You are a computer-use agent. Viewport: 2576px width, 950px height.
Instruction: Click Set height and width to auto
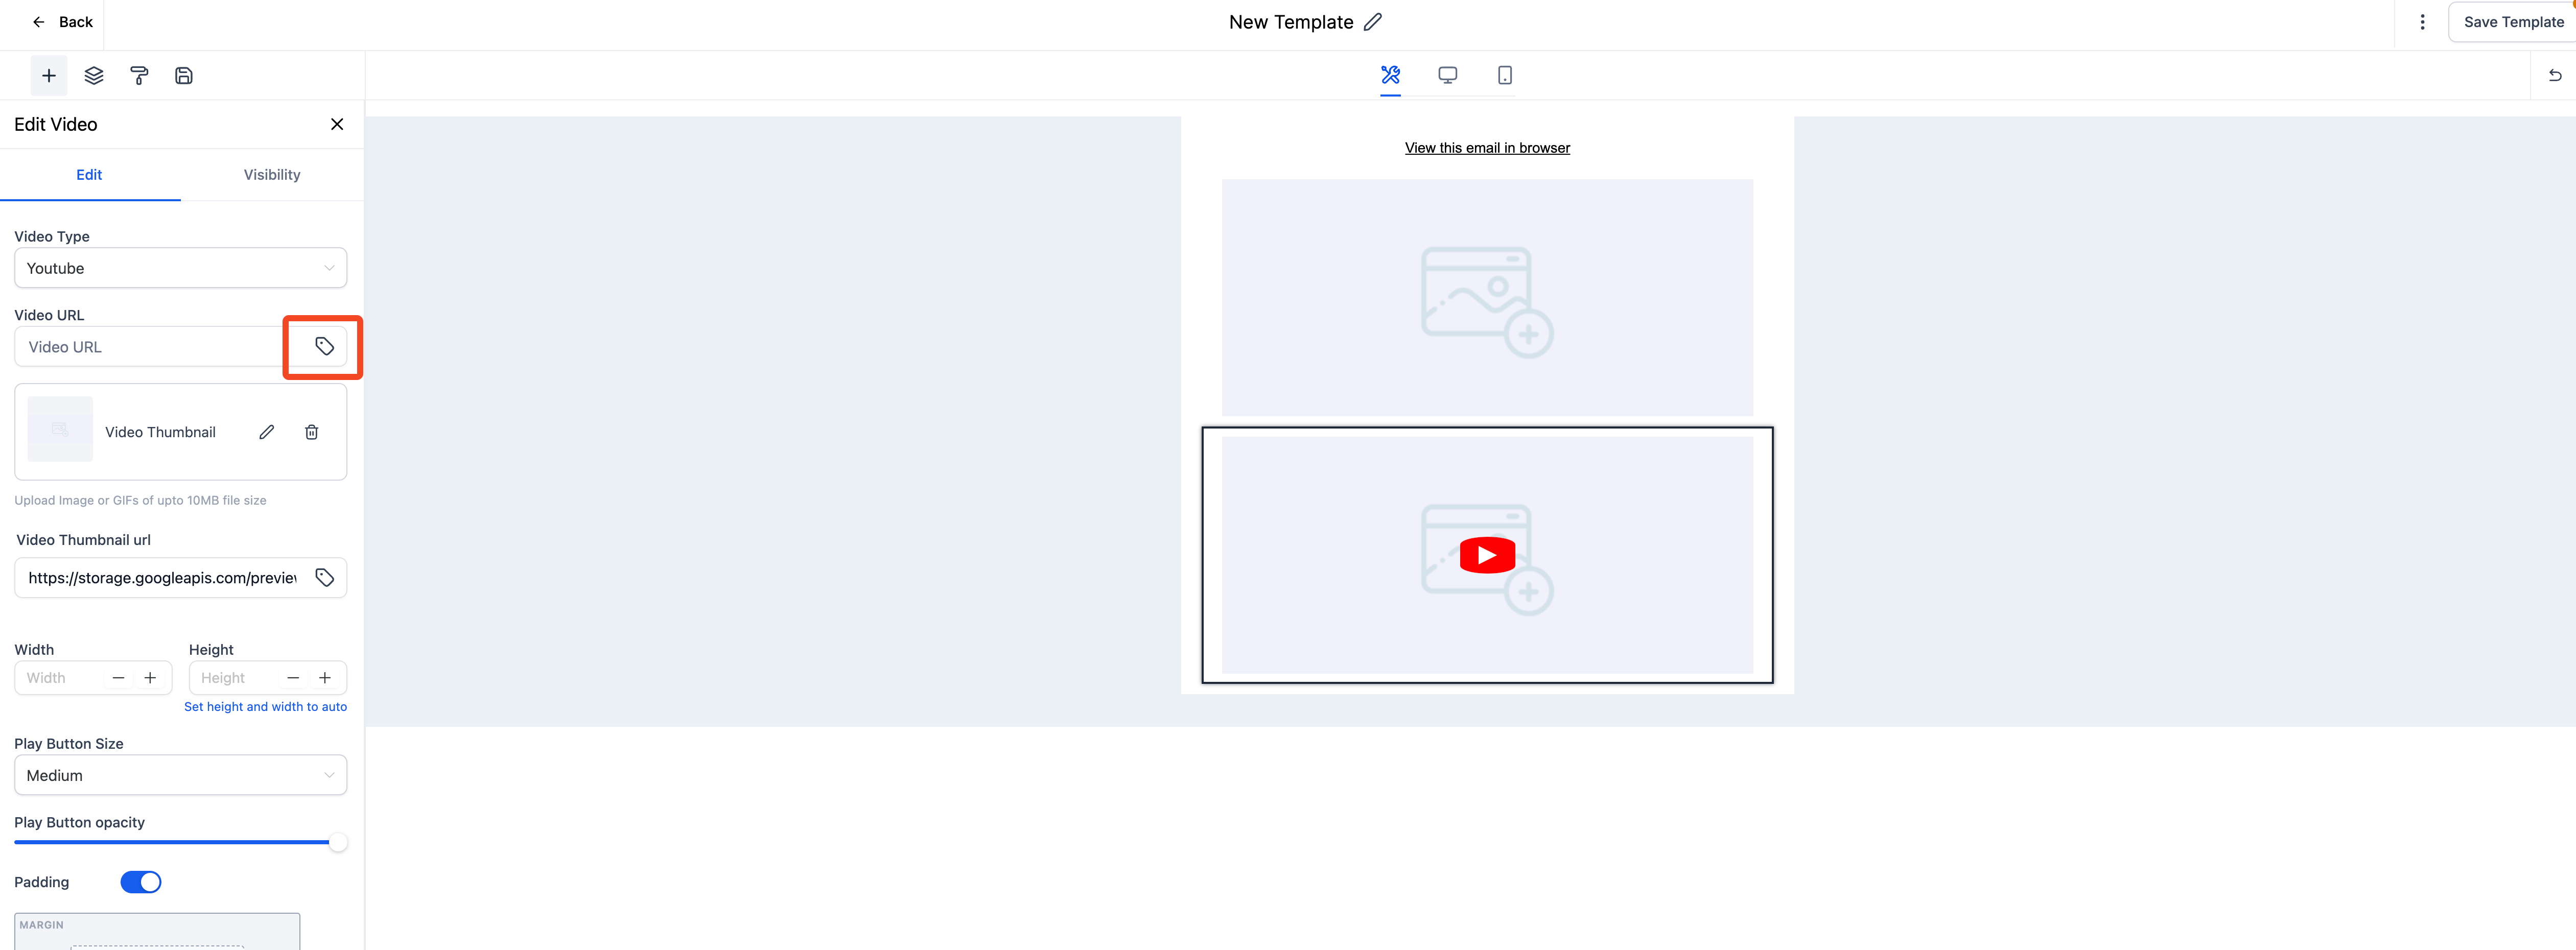265,706
